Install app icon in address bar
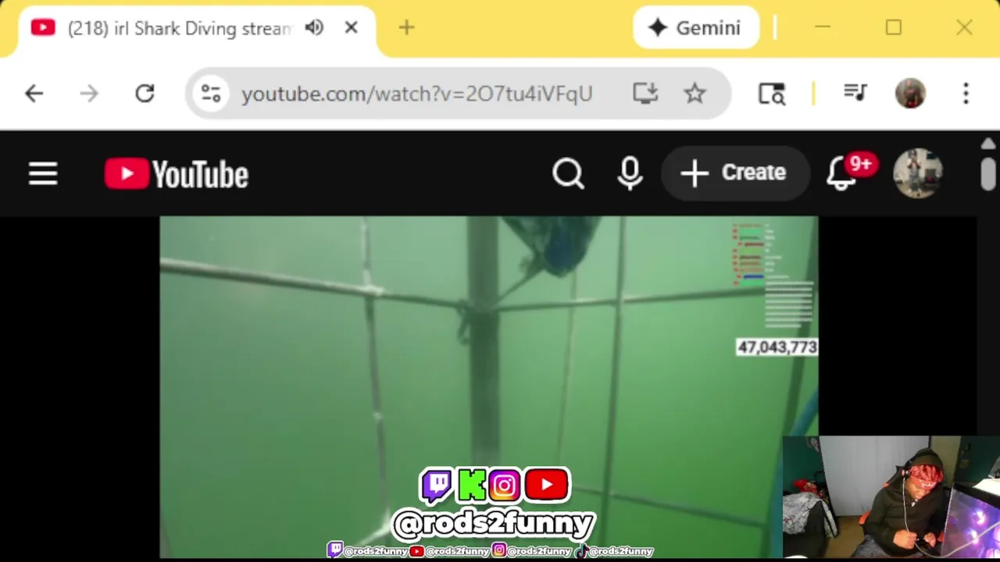 pyautogui.click(x=645, y=94)
